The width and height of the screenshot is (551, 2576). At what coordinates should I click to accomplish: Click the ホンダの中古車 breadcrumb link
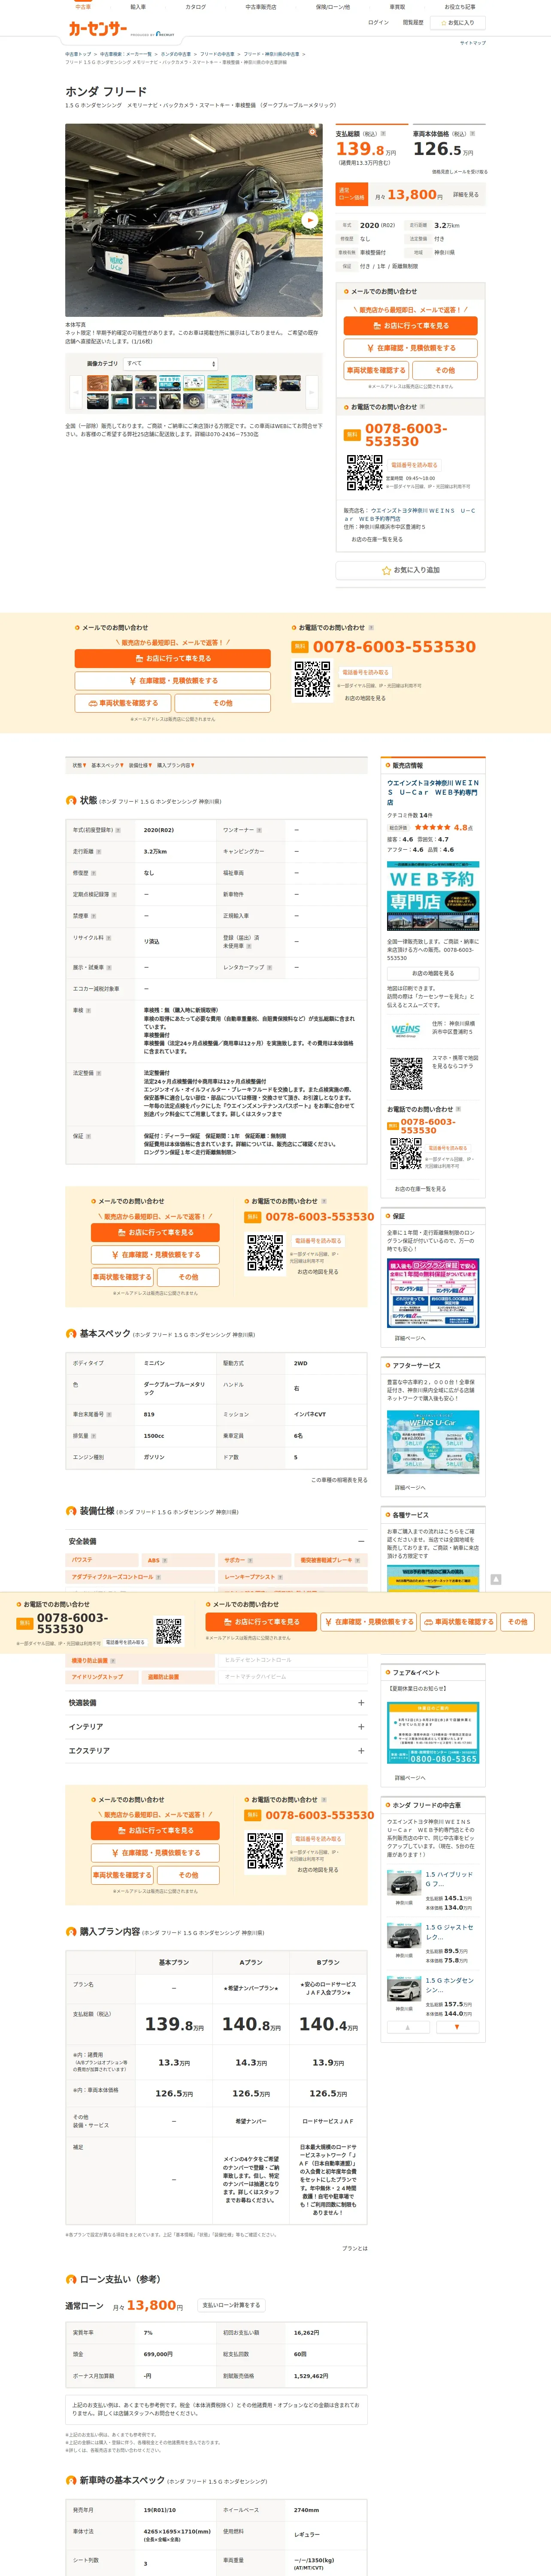pos(176,54)
